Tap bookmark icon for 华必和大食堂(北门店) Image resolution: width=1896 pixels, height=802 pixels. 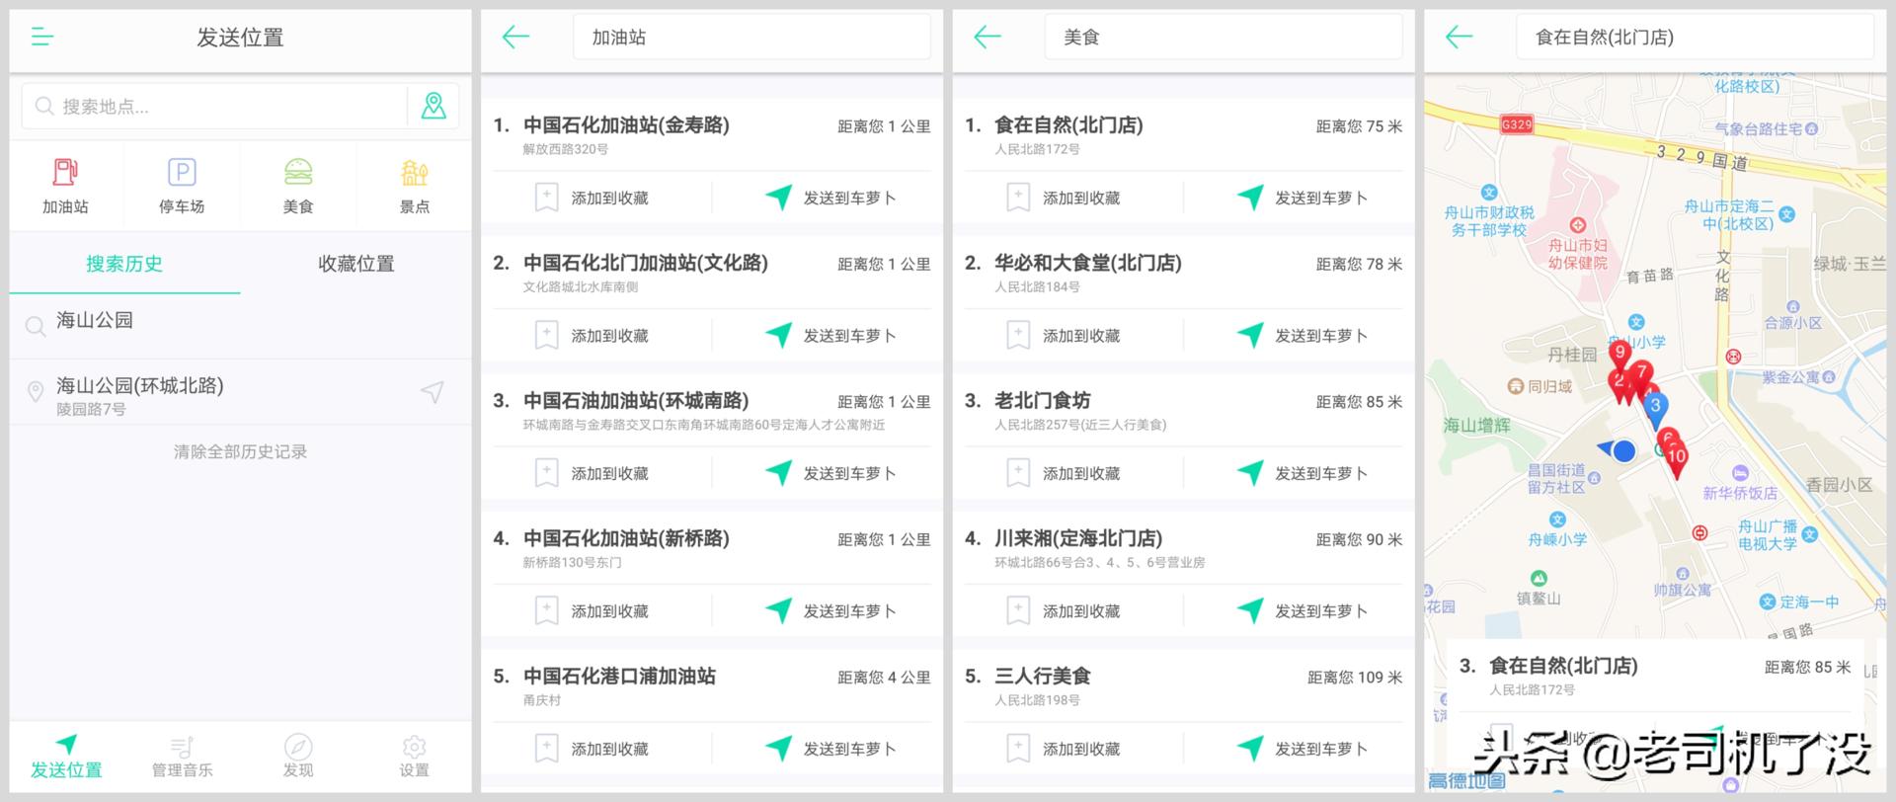(1018, 336)
